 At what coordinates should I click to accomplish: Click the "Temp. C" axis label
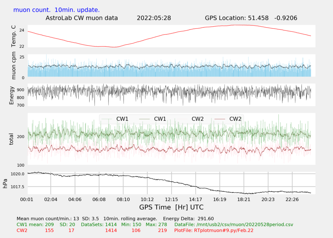pyautogui.click(x=13, y=36)
